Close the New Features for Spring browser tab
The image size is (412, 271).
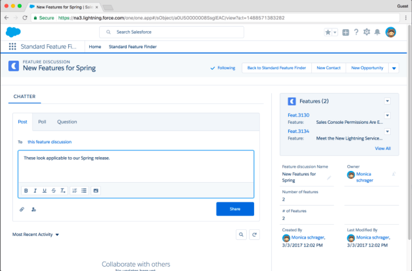point(97,7)
